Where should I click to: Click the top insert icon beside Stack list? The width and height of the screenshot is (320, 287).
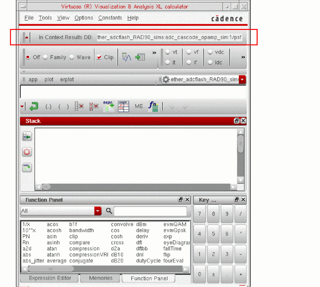[x=27, y=136]
